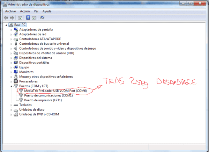Click Dispositivos portátiles icon
This screenshot has height=152, width=209.
point(16,63)
